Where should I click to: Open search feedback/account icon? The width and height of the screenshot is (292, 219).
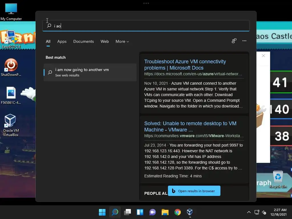click(x=234, y=41)
